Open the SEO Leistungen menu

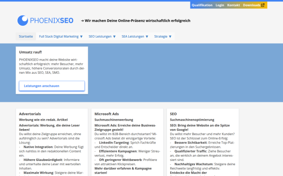point(100,37)
